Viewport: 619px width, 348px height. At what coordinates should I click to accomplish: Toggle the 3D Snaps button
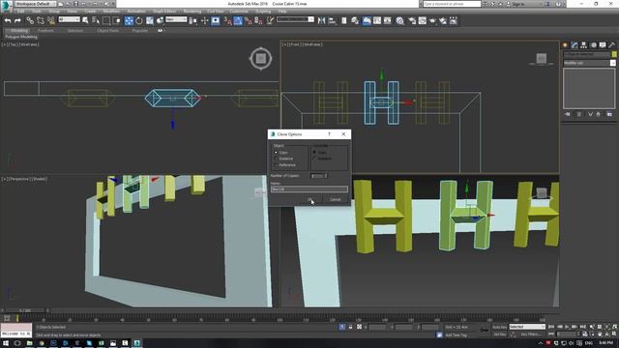tap(228, 20)
